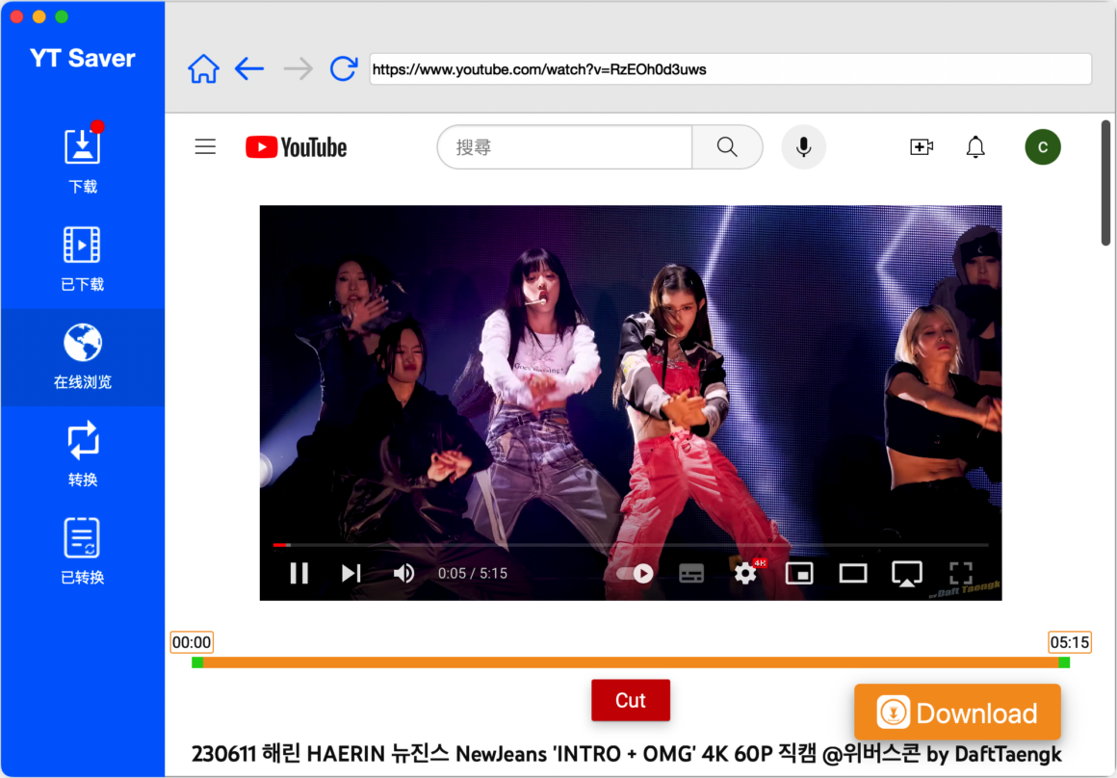Click the magnifier search button
Image resolution: width=1117 pixels, height=778 pixels.
tap(727, 146)
